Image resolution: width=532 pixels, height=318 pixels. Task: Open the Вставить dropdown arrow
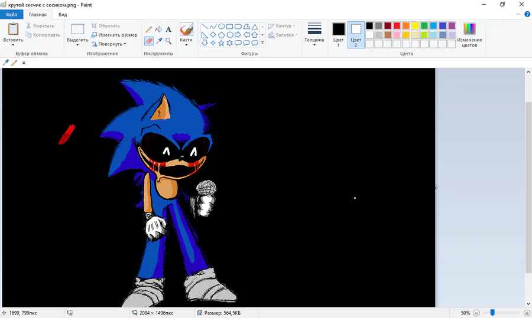[x=13, y=45]
